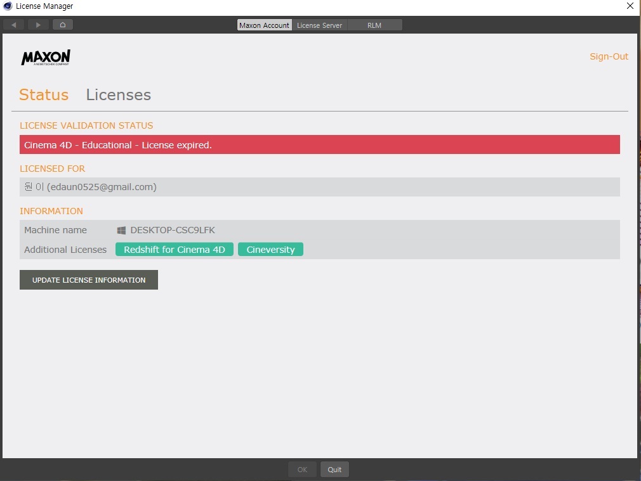Click the Windows logo beside machine name

point(121,231)
